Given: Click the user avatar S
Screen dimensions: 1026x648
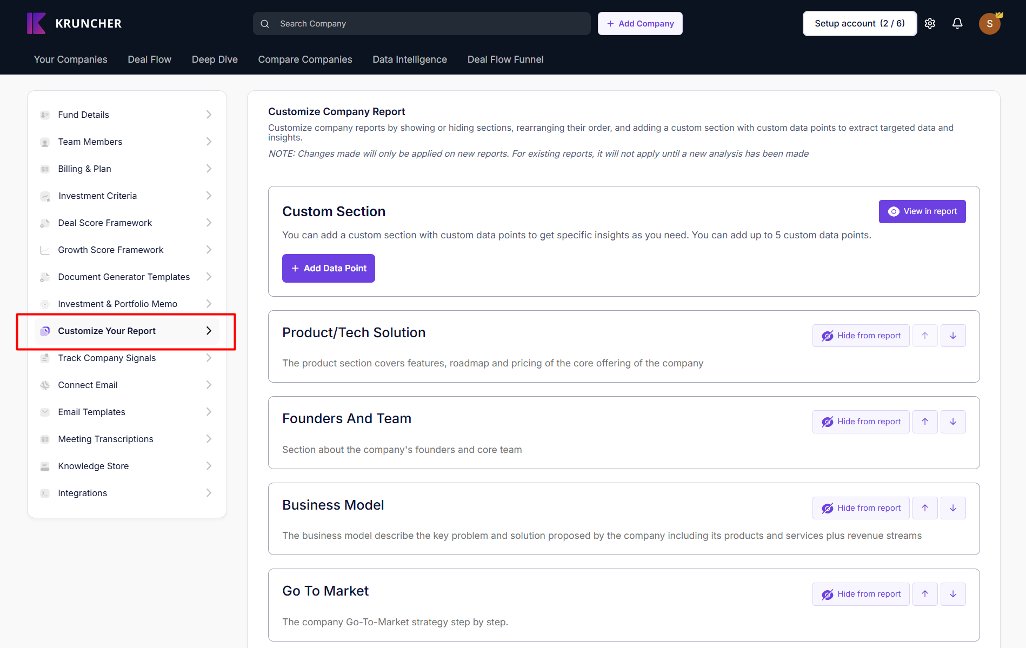Looking at the screenshot, I should pyautogui.click(x=989, y=24).
